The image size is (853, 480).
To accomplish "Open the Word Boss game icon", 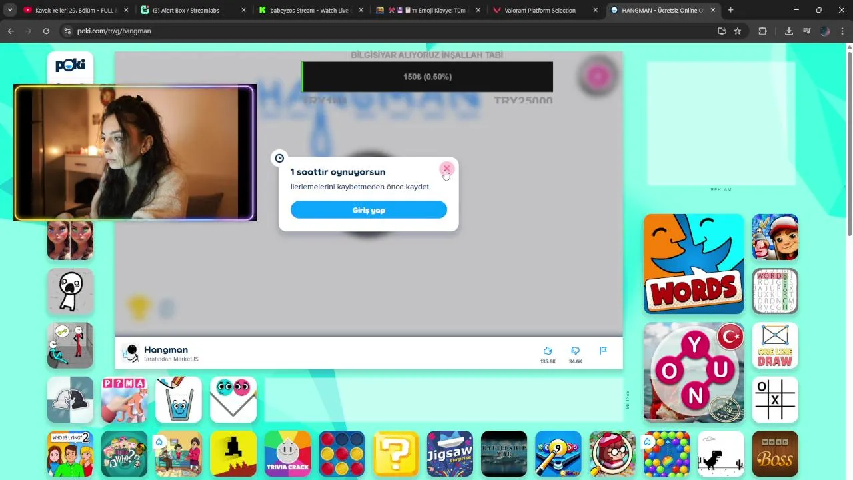I will 775,453.
